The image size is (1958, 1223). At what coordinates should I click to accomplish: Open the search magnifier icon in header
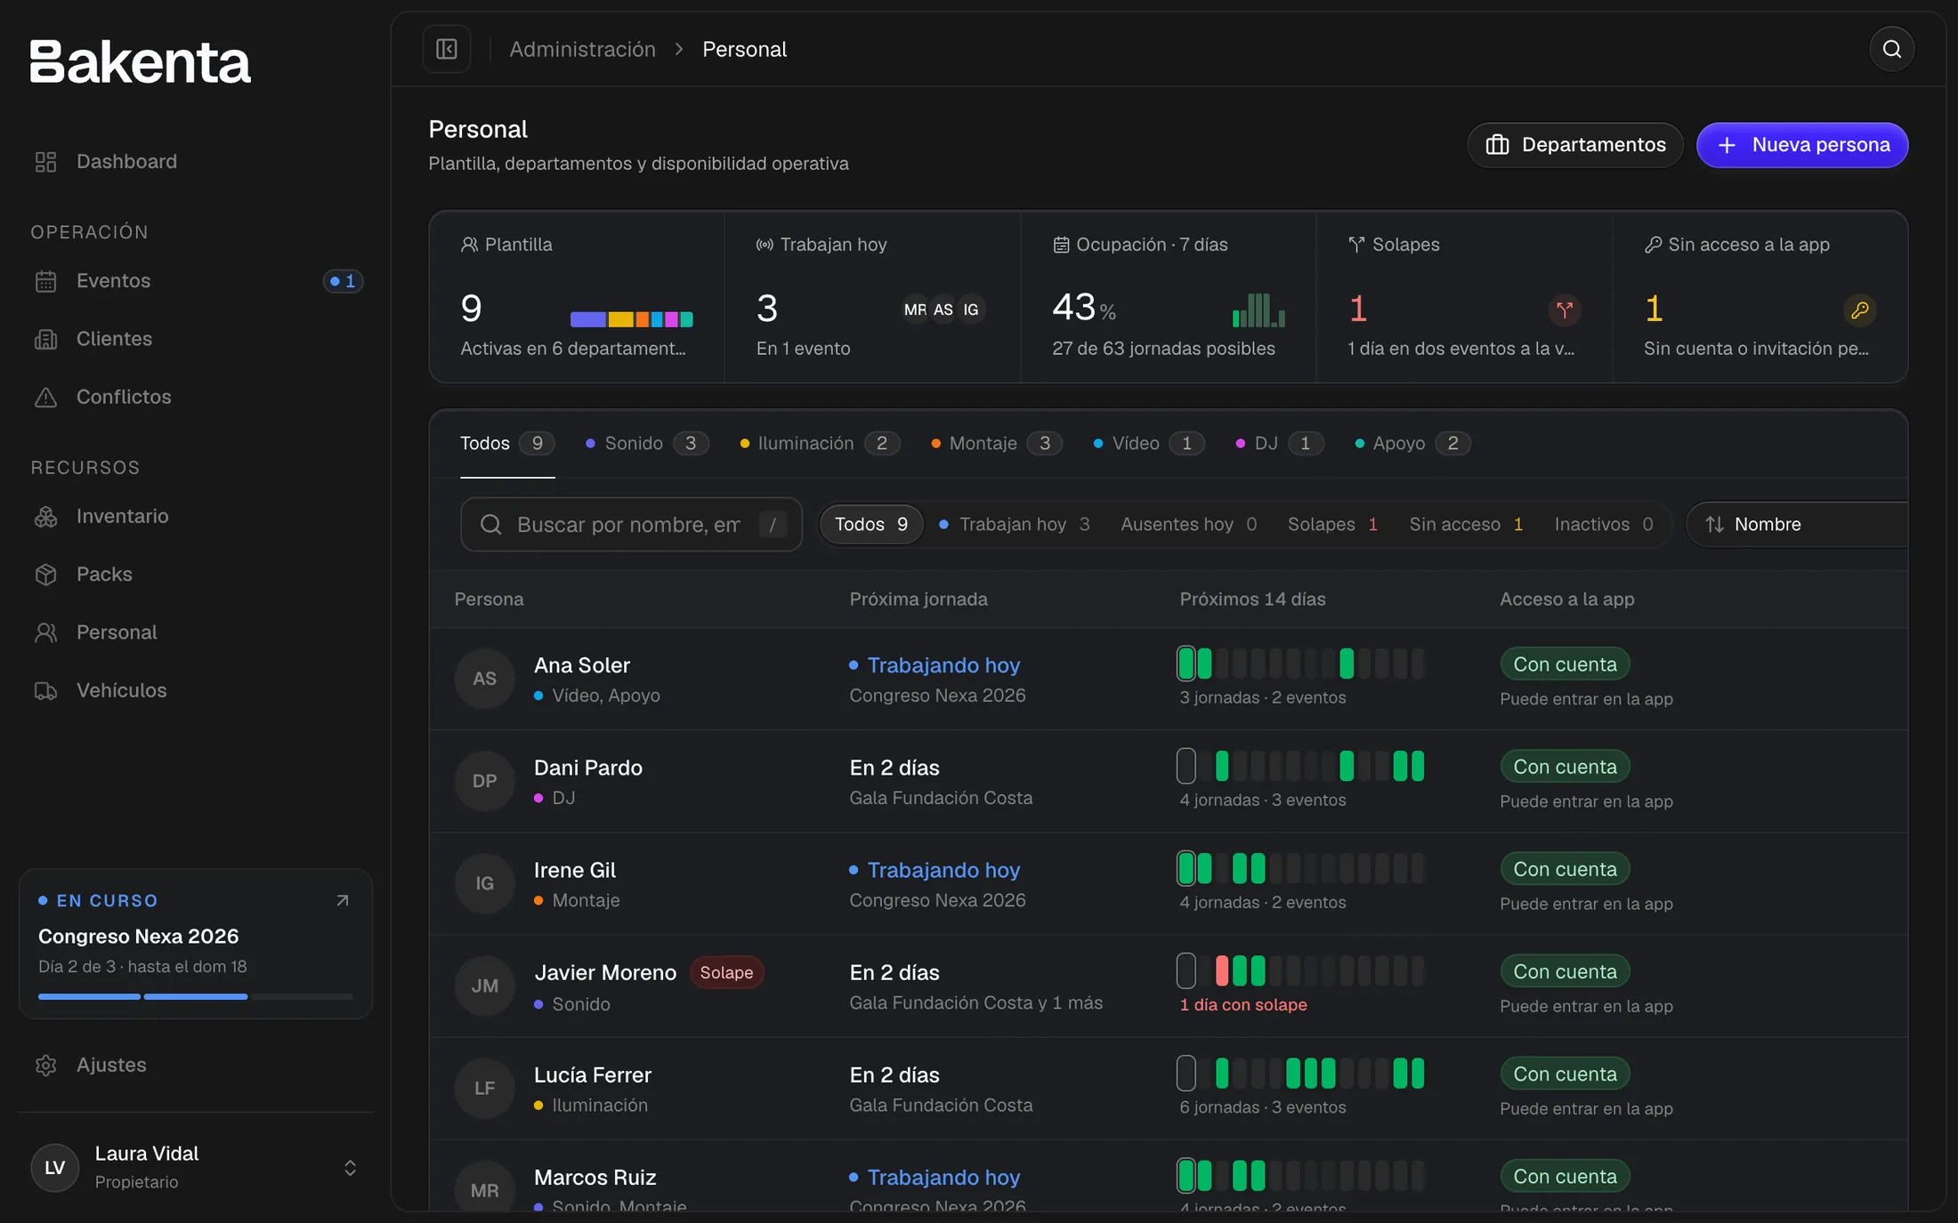click(1891, 49)
